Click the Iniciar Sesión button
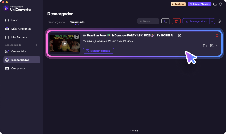 pos(199,4)
